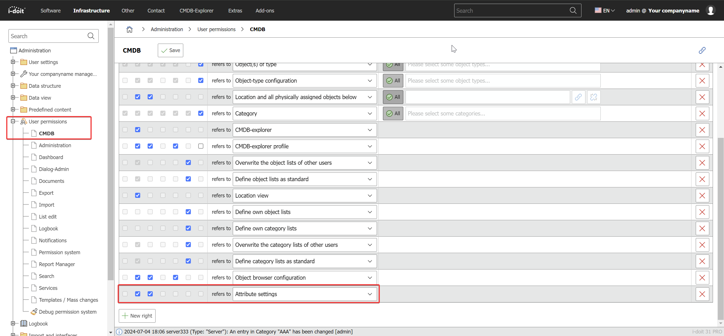Open the Category reference dropdown
The image size is (724, 336).
(x=305, y=114)
